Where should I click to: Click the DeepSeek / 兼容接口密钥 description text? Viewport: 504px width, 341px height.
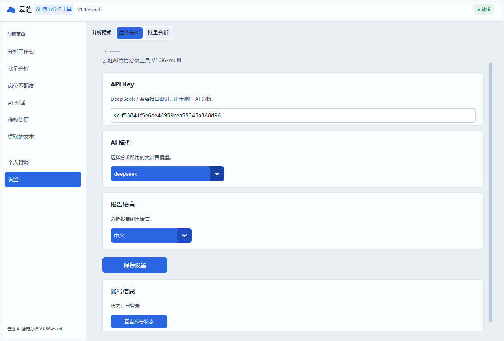click(x=162, y=99)
